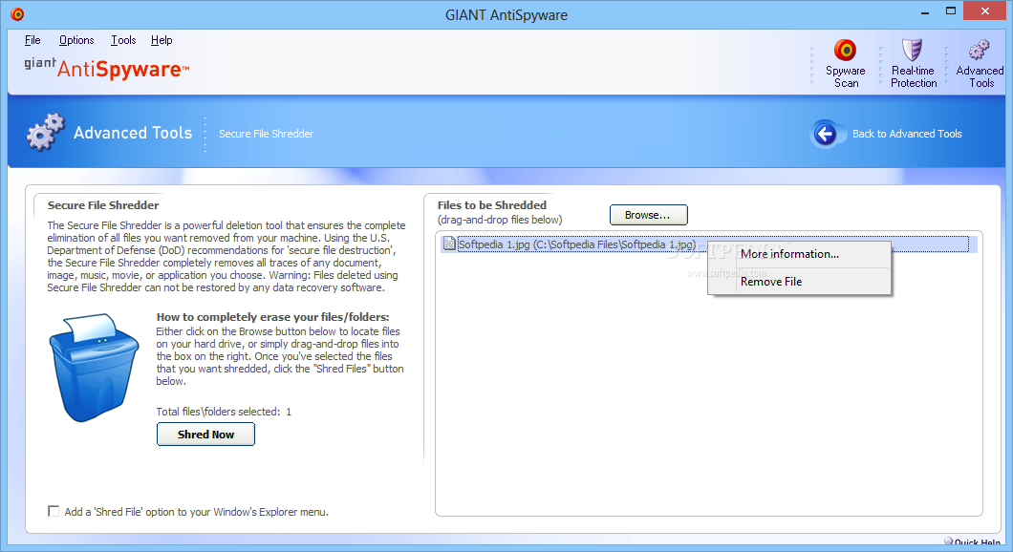1013x552 pixels.
Task: Click the Softpedia 1.jpg file icon
Action: click(x=449, y=244)
